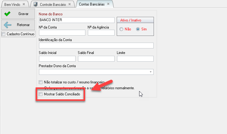Tick Não totalizar no custo checkbox
This screenshot has height=134, width=227.
(x=41, y=82)
